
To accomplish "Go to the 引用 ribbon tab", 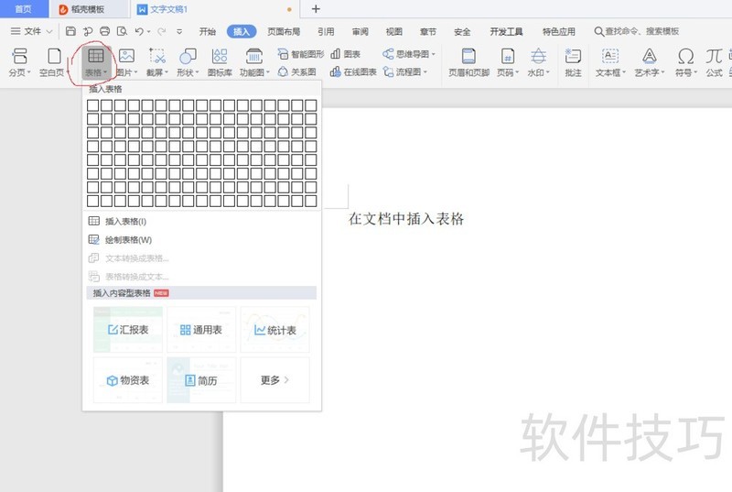I will pyautogui.click(x=326, y=31).
